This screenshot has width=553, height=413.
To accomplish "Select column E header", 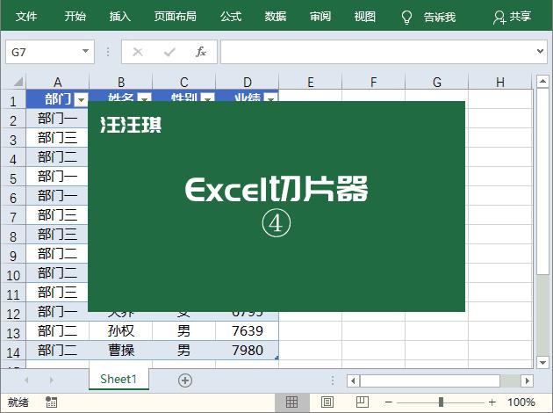I will [x=311, y=83].
